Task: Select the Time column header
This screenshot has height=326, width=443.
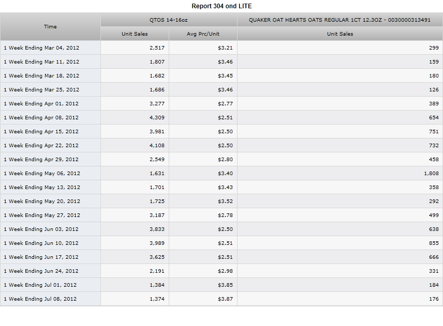Action: click(x=50, y=26)
